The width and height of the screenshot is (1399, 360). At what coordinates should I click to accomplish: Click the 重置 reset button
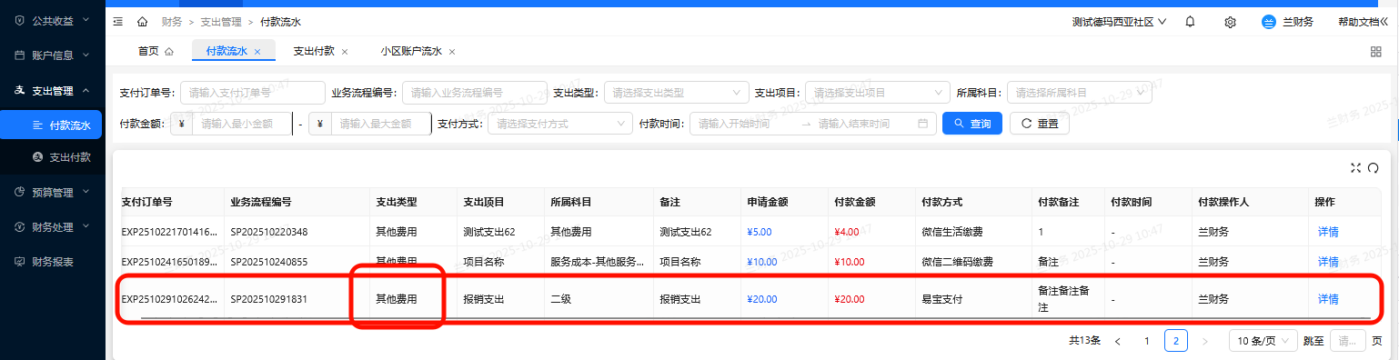[1040, 124]
